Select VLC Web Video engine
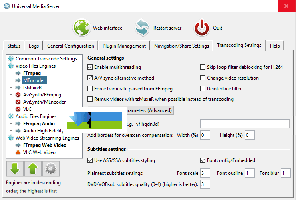Screen dimensions: 296x200 point(39,152)
